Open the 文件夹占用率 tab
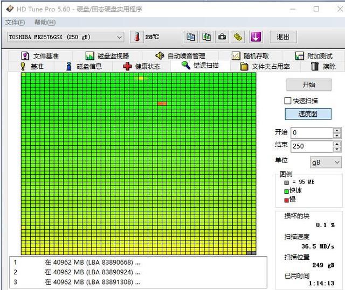345x290 pixels. pyautogui.click(x=265, y=66)
